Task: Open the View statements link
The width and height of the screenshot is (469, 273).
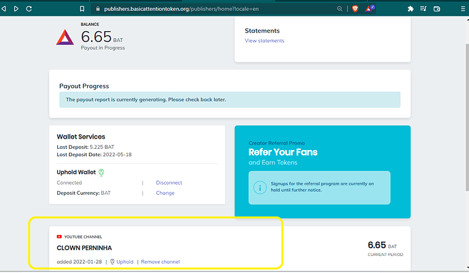Action: (264, 41)
